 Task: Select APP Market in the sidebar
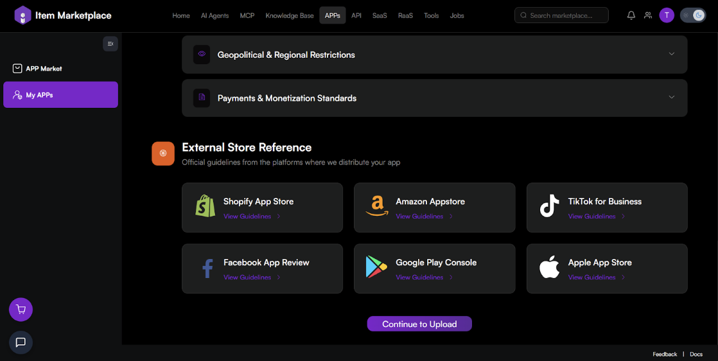[44, 69]
